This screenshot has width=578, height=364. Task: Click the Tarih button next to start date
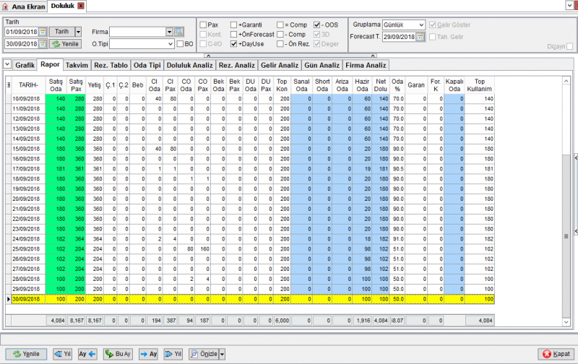[x=62, y=32]
